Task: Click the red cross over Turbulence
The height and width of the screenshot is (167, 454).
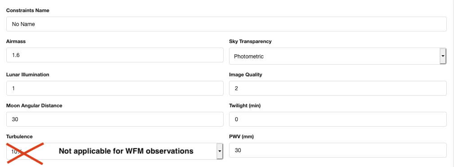Action: 25,154
